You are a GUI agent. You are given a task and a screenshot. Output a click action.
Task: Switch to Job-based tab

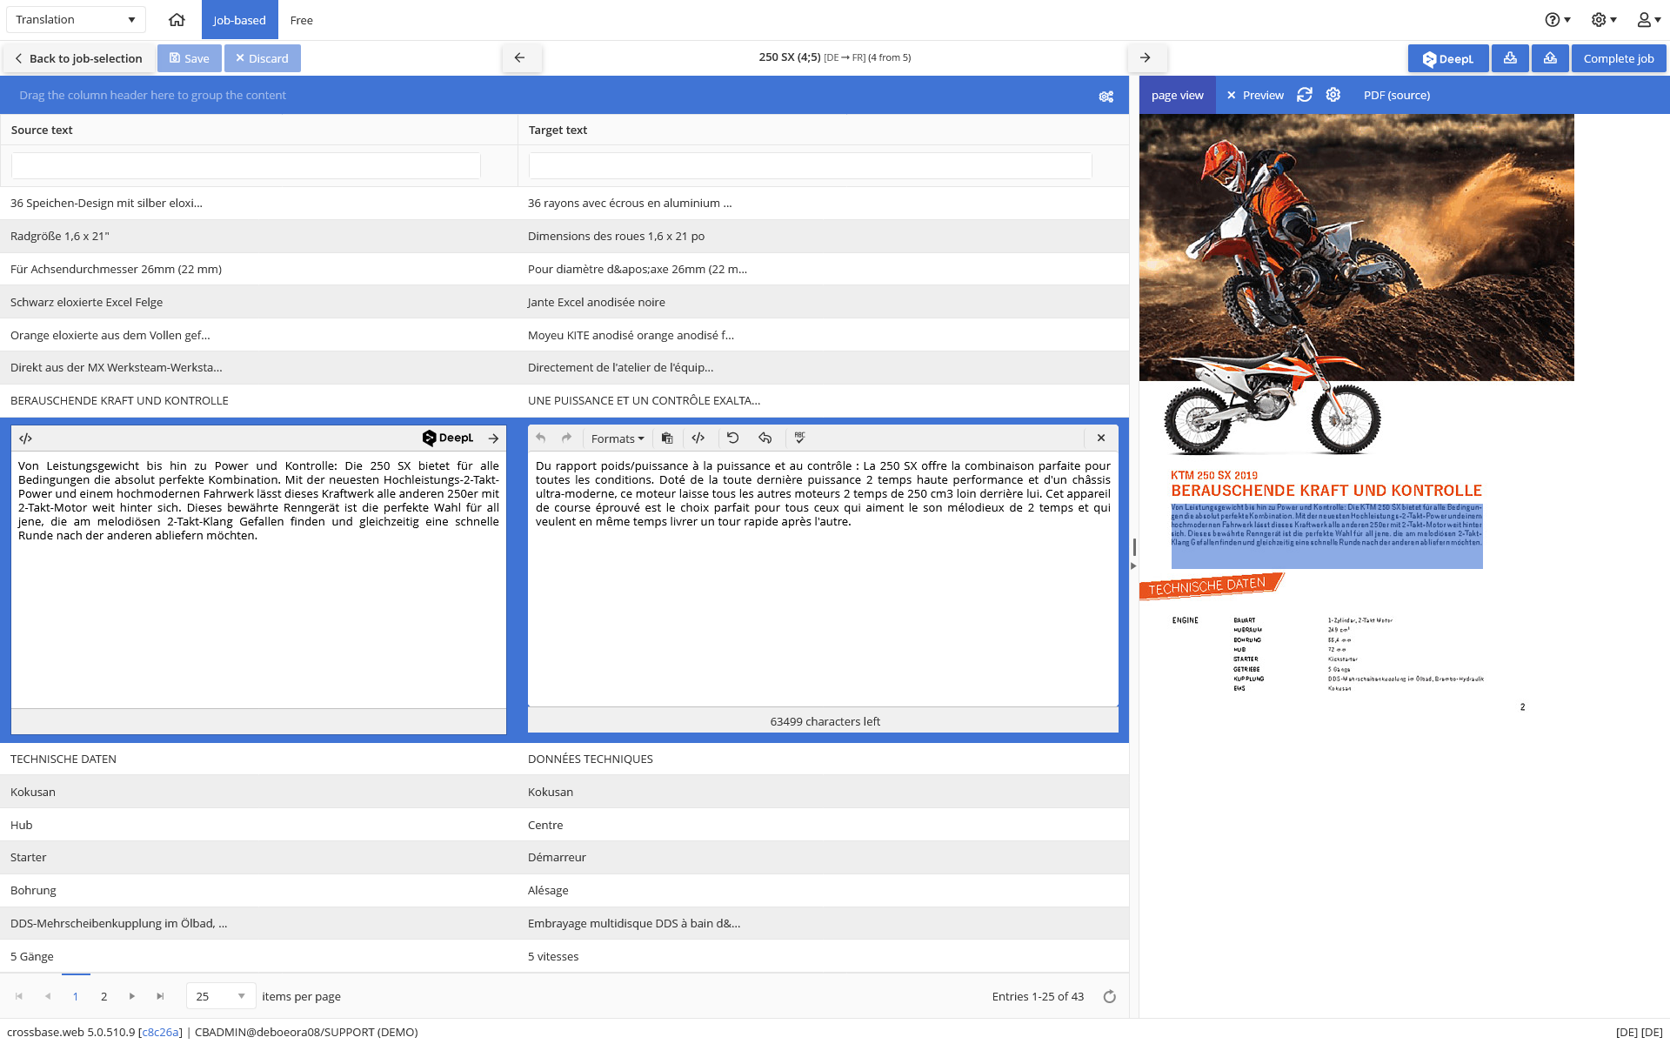tap(239, 20)
